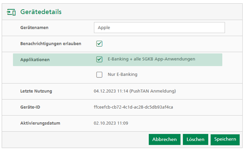
Task: Click the Aktivierungsdatum row label
Action: 40,123
